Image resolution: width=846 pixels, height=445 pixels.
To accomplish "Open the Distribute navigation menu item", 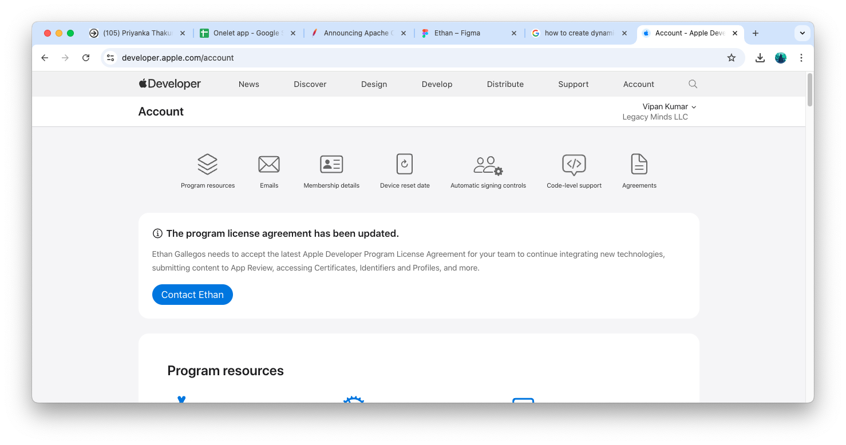I will pos(505,84).
